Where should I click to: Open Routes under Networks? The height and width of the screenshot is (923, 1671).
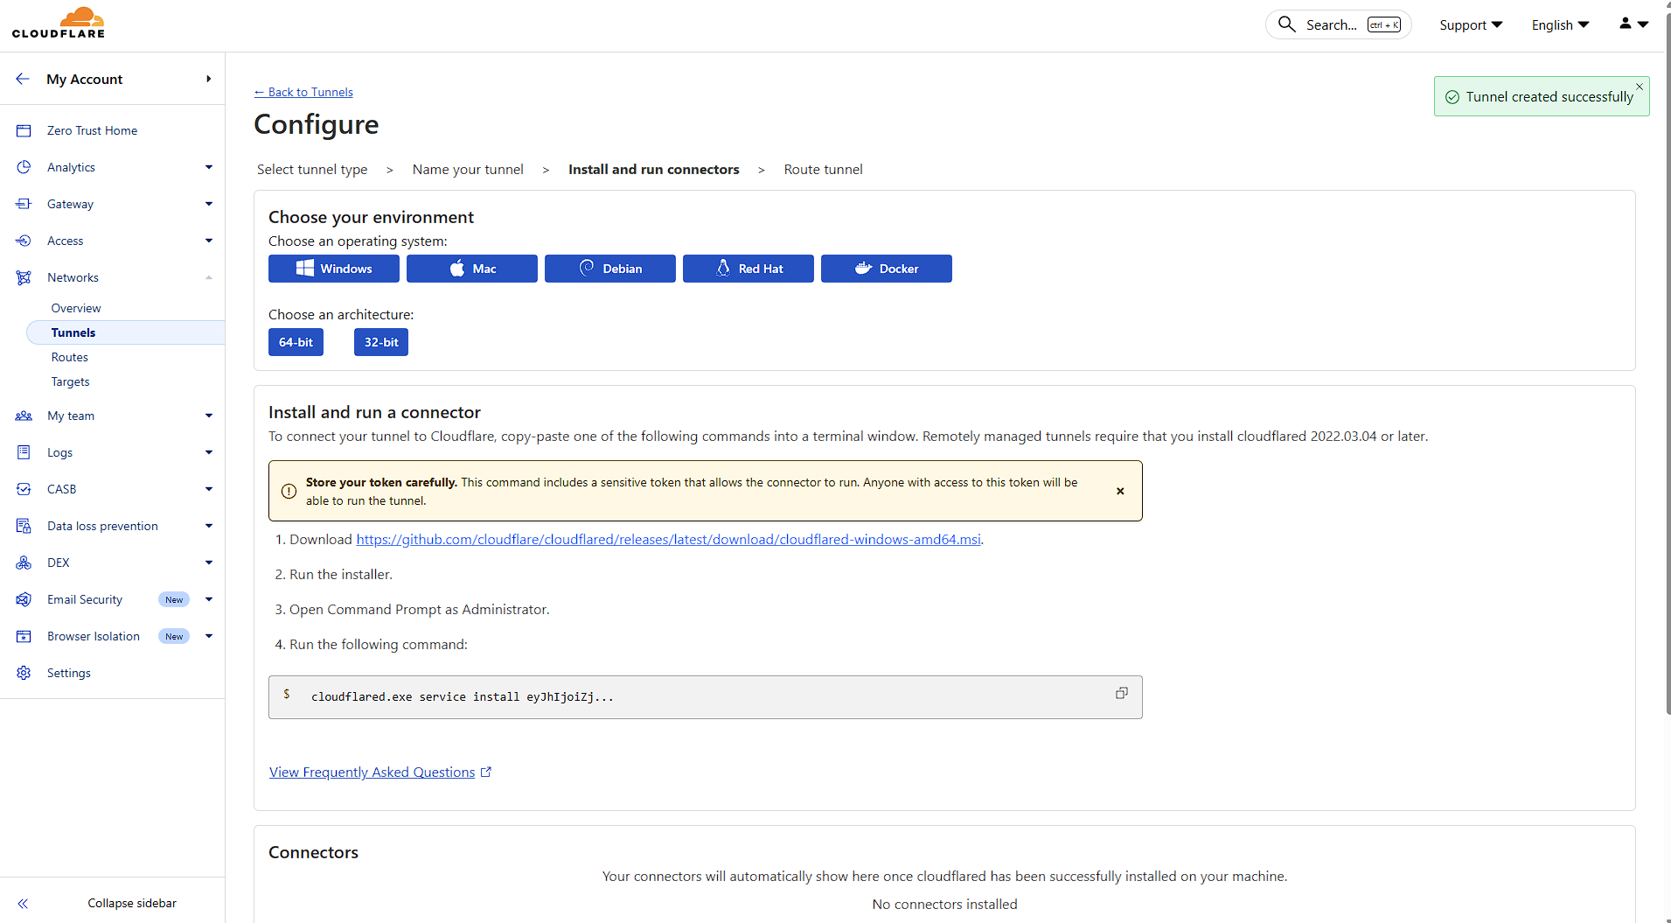click(70, 357)
